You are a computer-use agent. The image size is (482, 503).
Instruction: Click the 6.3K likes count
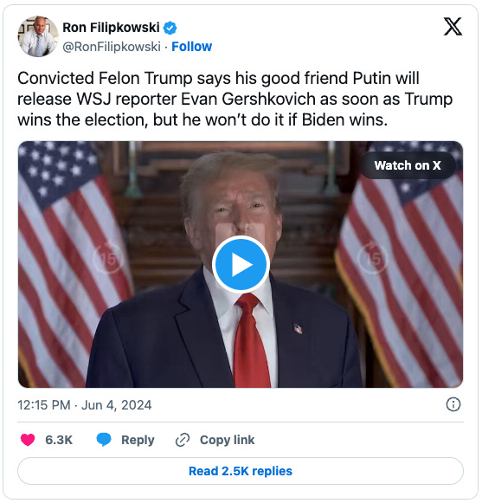pyautogui.click(x=59, y=440)
